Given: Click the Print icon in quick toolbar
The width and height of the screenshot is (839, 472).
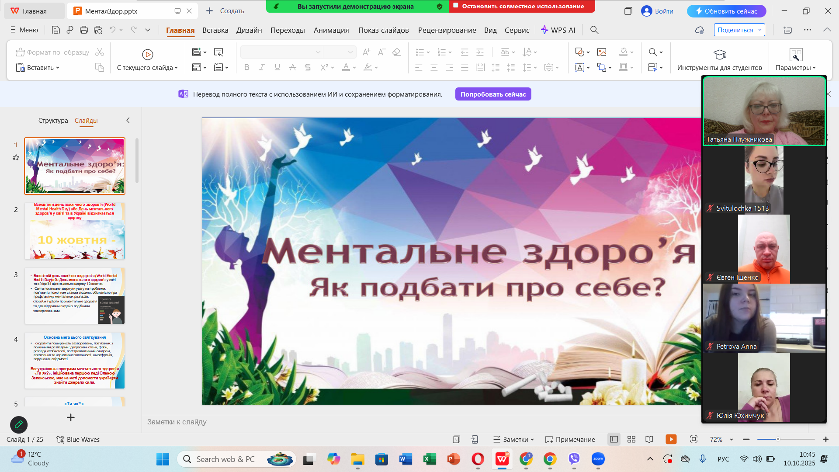Looking at the screenshot, I should [84, 30].
